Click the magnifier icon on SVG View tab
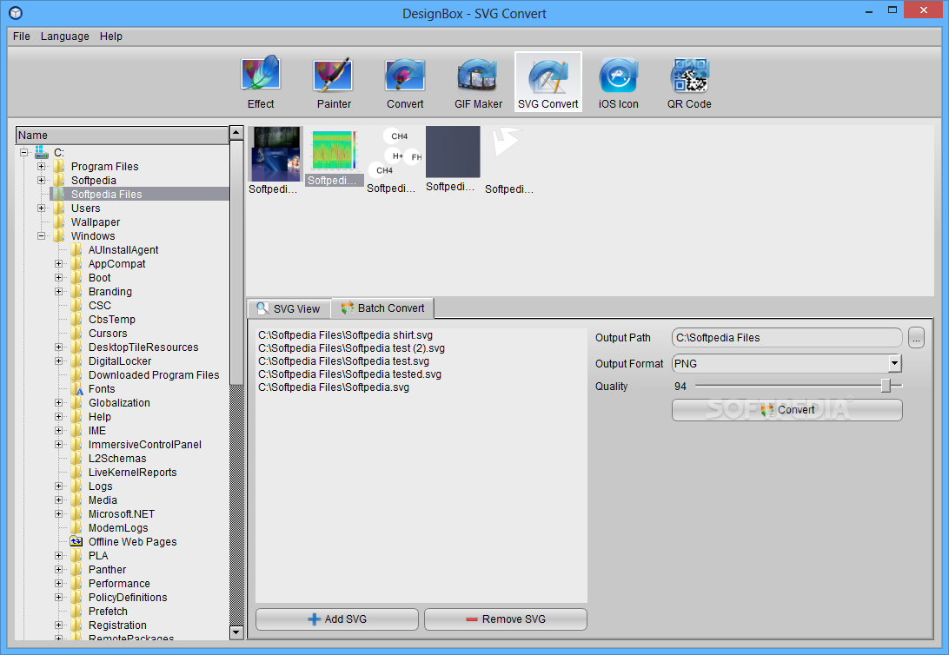The image size is (949, 655). click(x=262, y=308)
